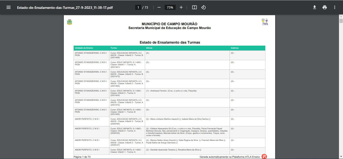Click the Ativos cell with Danielle Aparecida Teixeira
Image resolution: width=343 pixels, height=159 pixels.
tap(187, 151)
